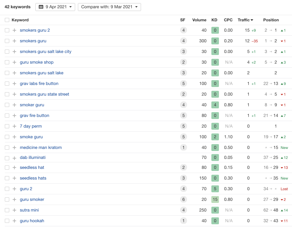This screenshot has width=292, height=227.
Task: Open the guru hookah keyword link
Action: (x=32, y=221)
